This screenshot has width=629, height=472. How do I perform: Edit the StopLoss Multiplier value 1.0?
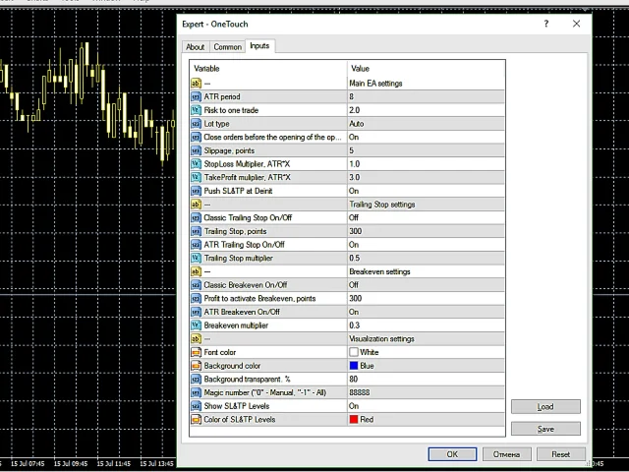(x=426, y=164)
